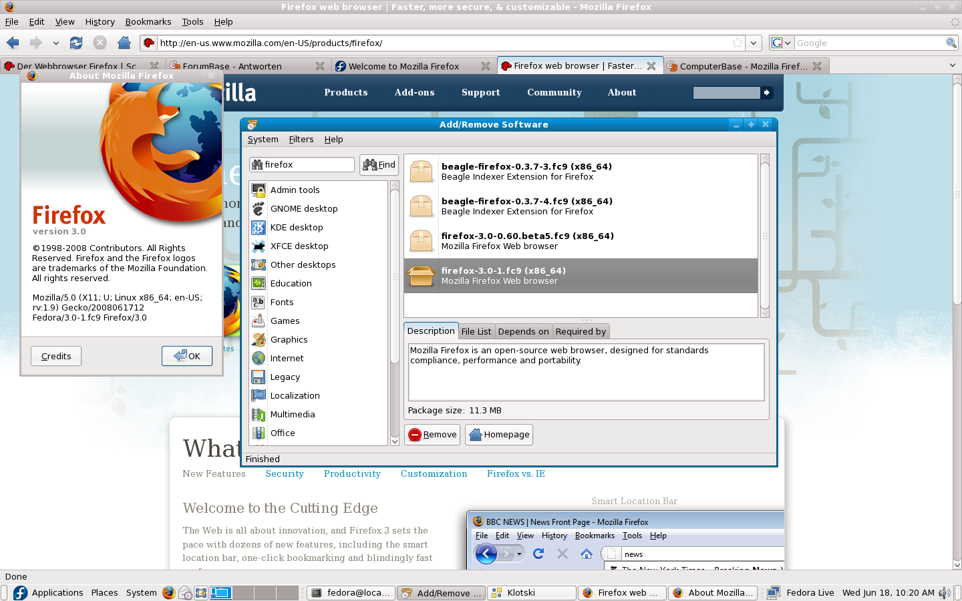This screenshot has height=601, width=962.
Task: Open Klotski from the taskbar
Action: click(532, 592)
